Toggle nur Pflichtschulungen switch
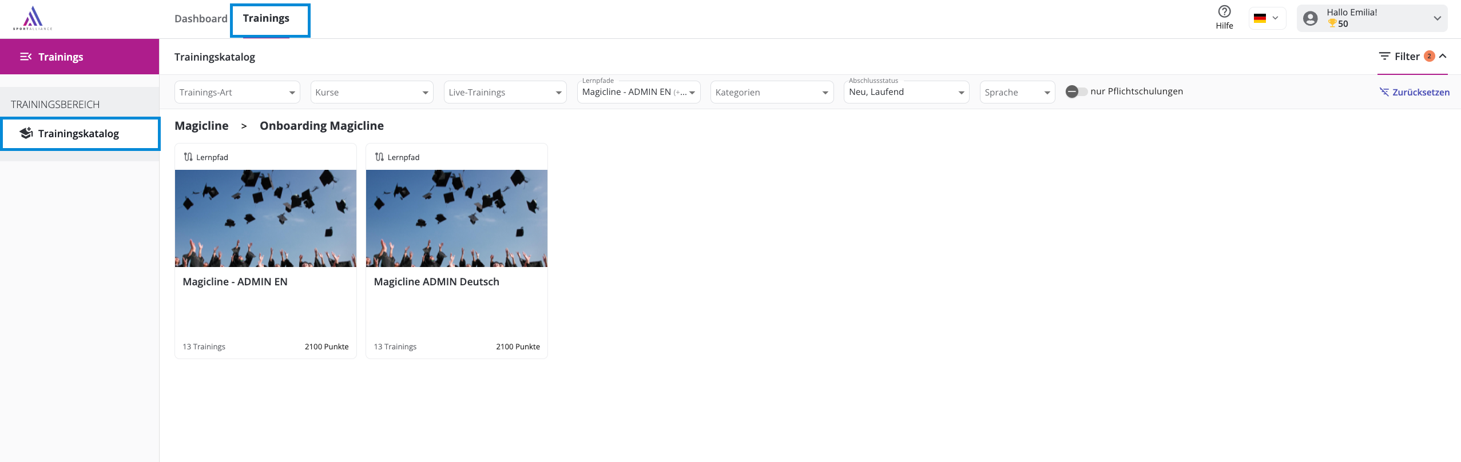This screenshot has width=1461, height=462. pyautogui.click(x=1075, y=91)
